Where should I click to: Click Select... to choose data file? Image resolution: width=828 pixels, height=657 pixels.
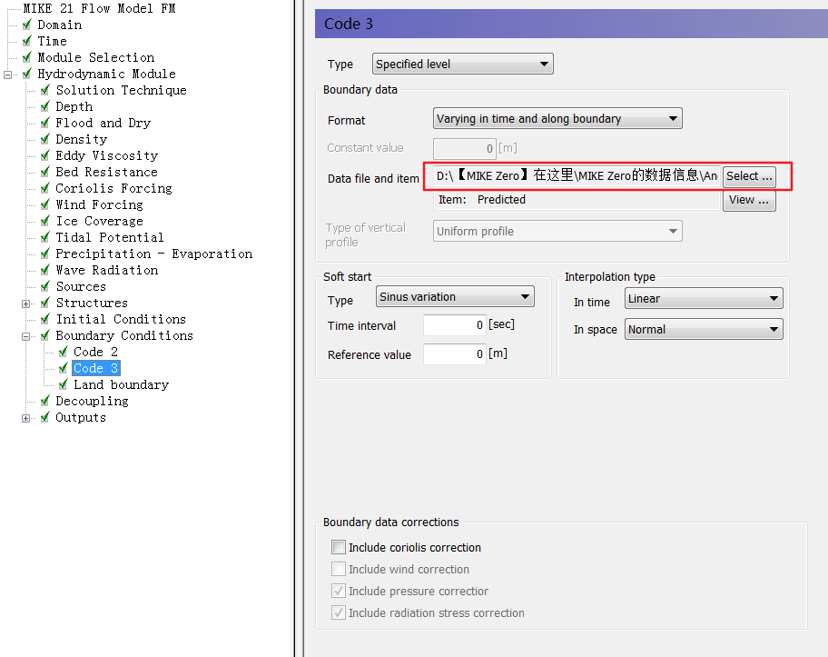pyautogui.click(x=749, y=176)
